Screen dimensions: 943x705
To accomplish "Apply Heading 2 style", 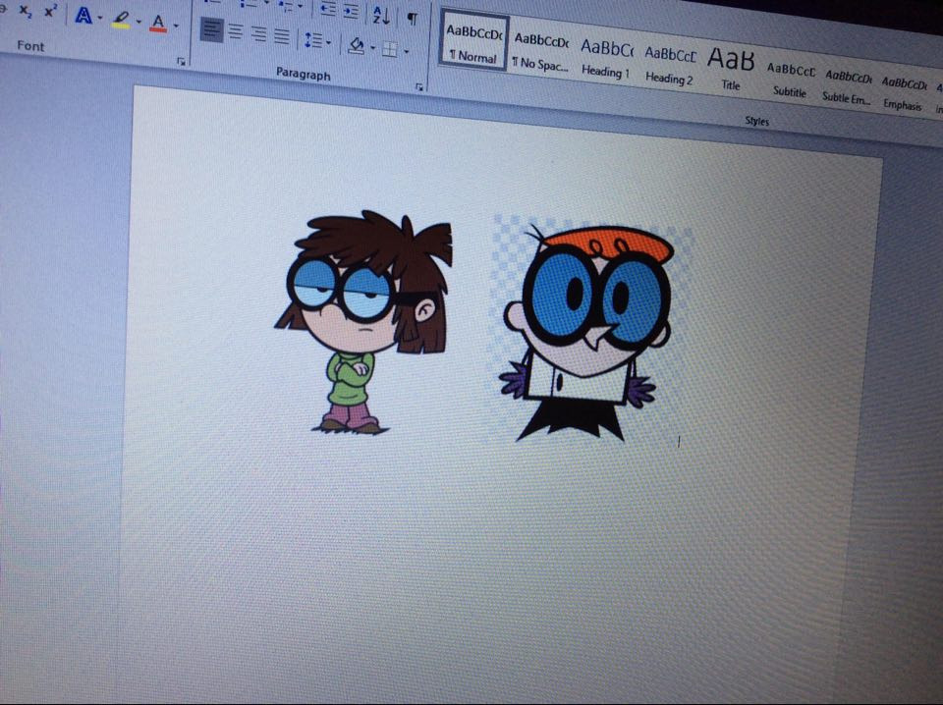I will click(x=669, y=66).
